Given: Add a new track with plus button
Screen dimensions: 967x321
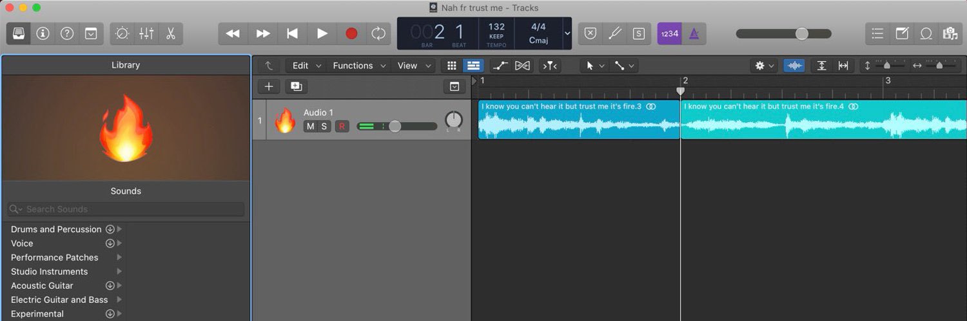Looking at the screenshot, I should tap(269, 86).
